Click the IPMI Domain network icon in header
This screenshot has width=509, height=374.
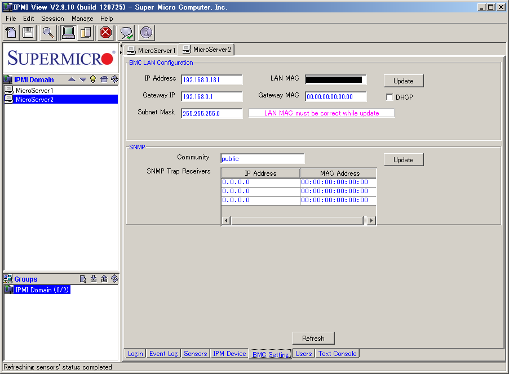8,79
